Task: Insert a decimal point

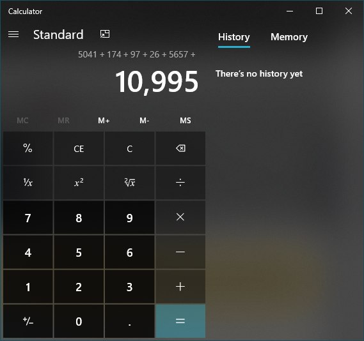Action: tap(129, 321)
